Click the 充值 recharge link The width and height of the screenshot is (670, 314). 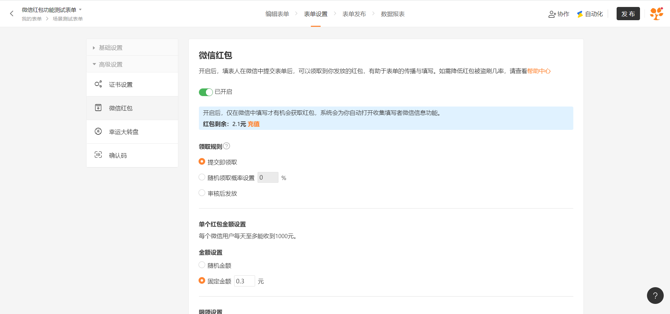(x=254, y=124)
